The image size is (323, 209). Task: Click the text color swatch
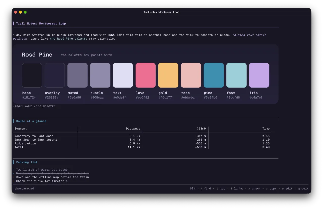[123, 75]
